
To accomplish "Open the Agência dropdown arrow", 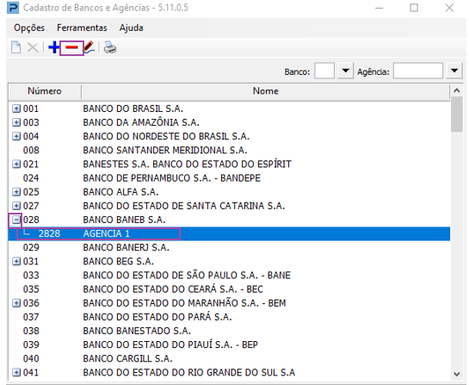I will pos(454,71).
